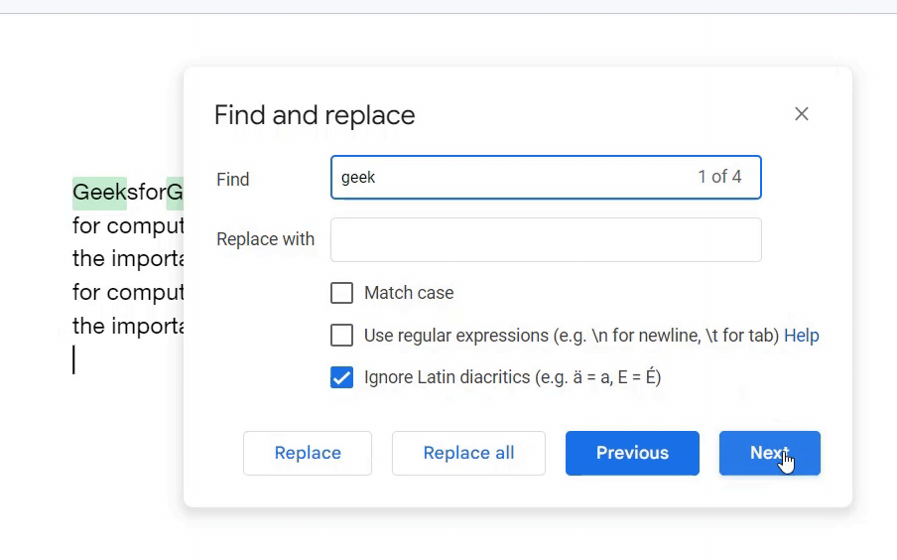Screen dimensions: 897x560
Task: Go to the Previous match
Action: [632, 453]
